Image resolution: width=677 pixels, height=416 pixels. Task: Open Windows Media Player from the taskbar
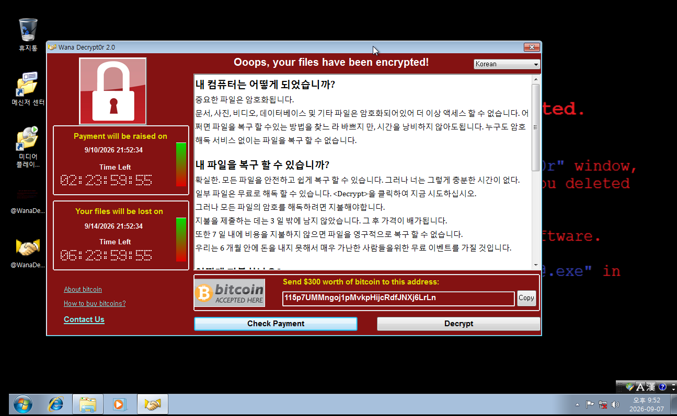(x=119, y=404)
